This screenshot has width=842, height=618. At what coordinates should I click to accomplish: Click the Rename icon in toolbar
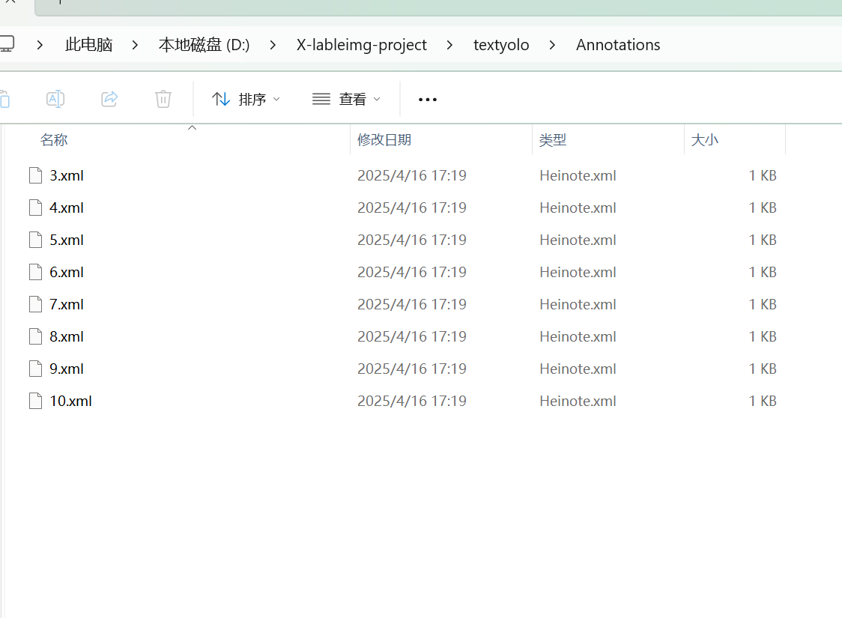click(x=55, y=99)
